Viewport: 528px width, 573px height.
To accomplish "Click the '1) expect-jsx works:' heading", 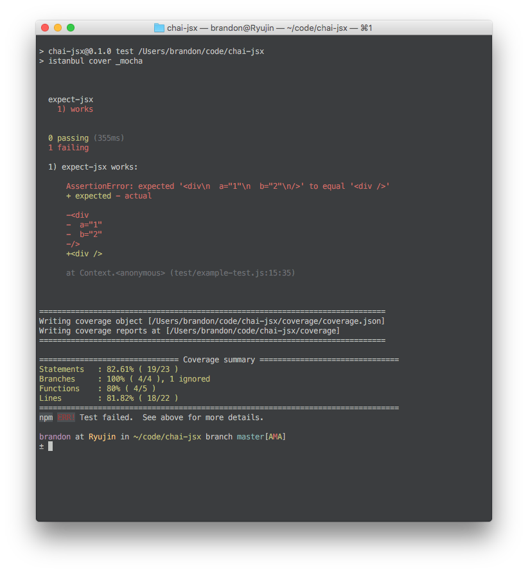I will click(x=92, y=167).
